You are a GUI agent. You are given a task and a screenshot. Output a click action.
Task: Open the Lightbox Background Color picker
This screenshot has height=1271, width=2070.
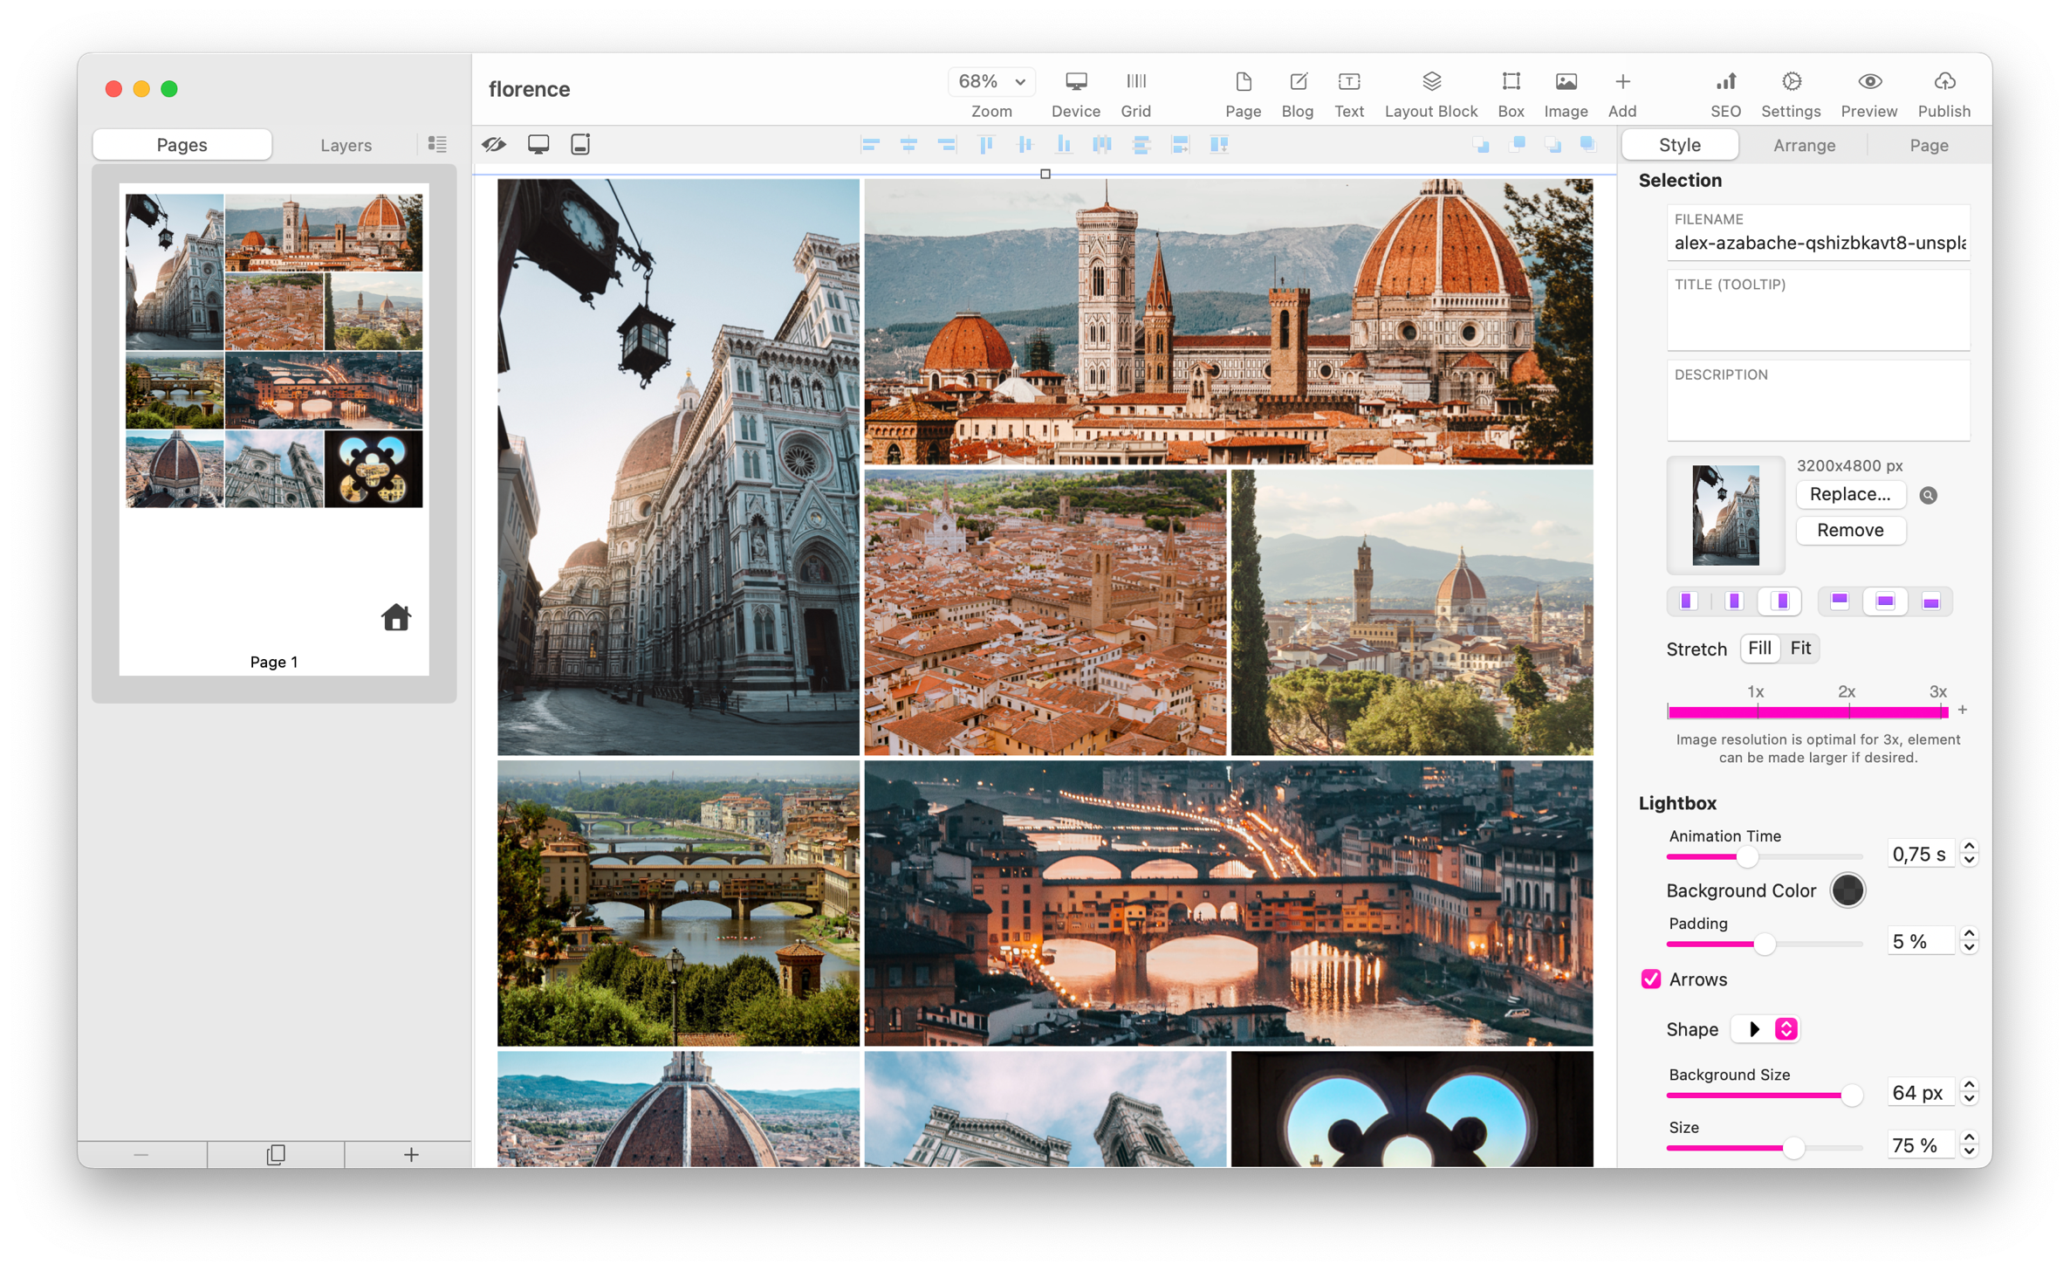(x=1847, y=890)
